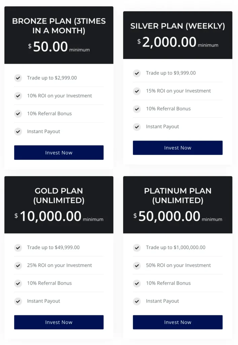The image size is (238, 345).
Task: Click check icon next to 50% ROI
Action: point(137,265)
